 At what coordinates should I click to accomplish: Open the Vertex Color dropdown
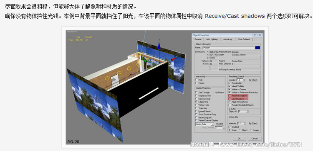(204, 124)
